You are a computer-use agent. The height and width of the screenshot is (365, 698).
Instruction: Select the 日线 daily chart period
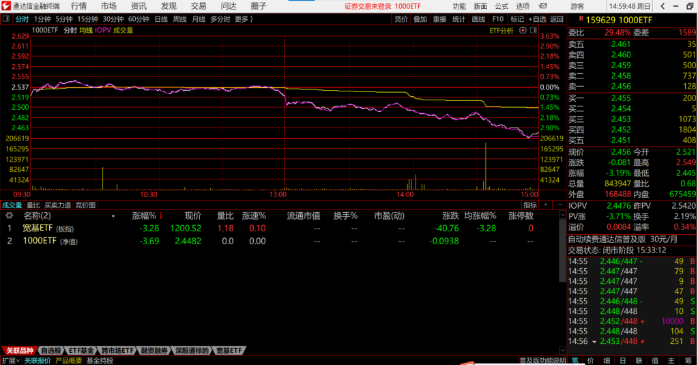pyautogui.click(x=161, y=19)
